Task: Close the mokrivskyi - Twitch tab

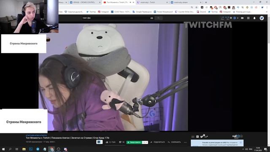Action: [x=167, y=3]
